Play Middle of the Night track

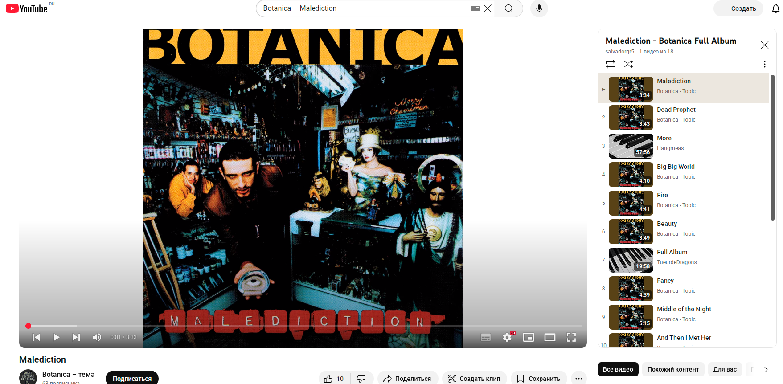(x=684, y=317)
